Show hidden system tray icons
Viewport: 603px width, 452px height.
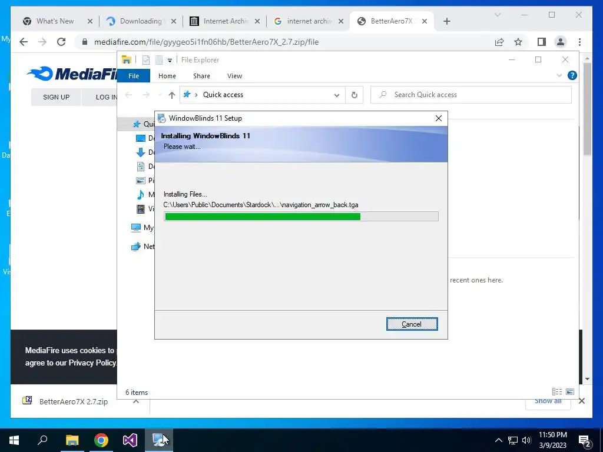point(498,440)
